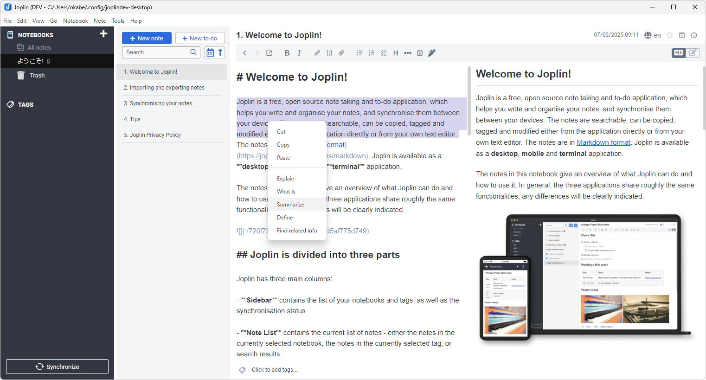This screenshot has width=706, height=380.
Task: Toggle external editing icon in toolbar
Action: tap(269, 53)
